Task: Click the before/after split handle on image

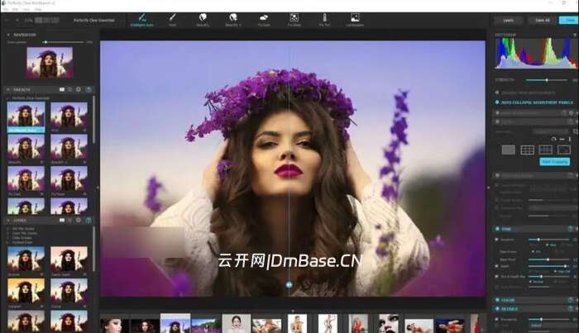Action: coord(289,284)
